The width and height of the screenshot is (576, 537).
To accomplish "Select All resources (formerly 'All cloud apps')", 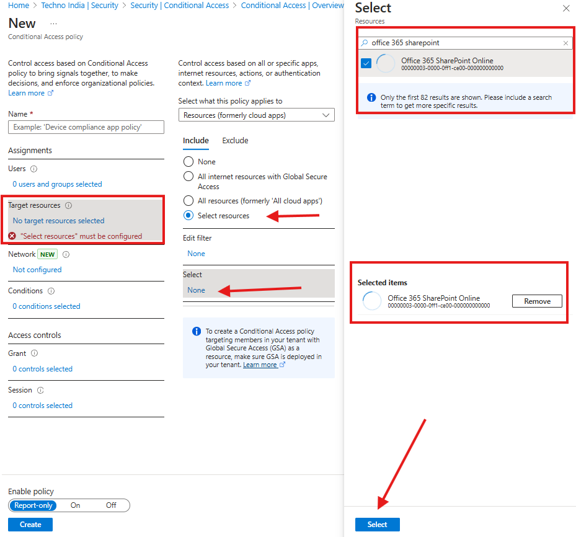I will 188,200.
